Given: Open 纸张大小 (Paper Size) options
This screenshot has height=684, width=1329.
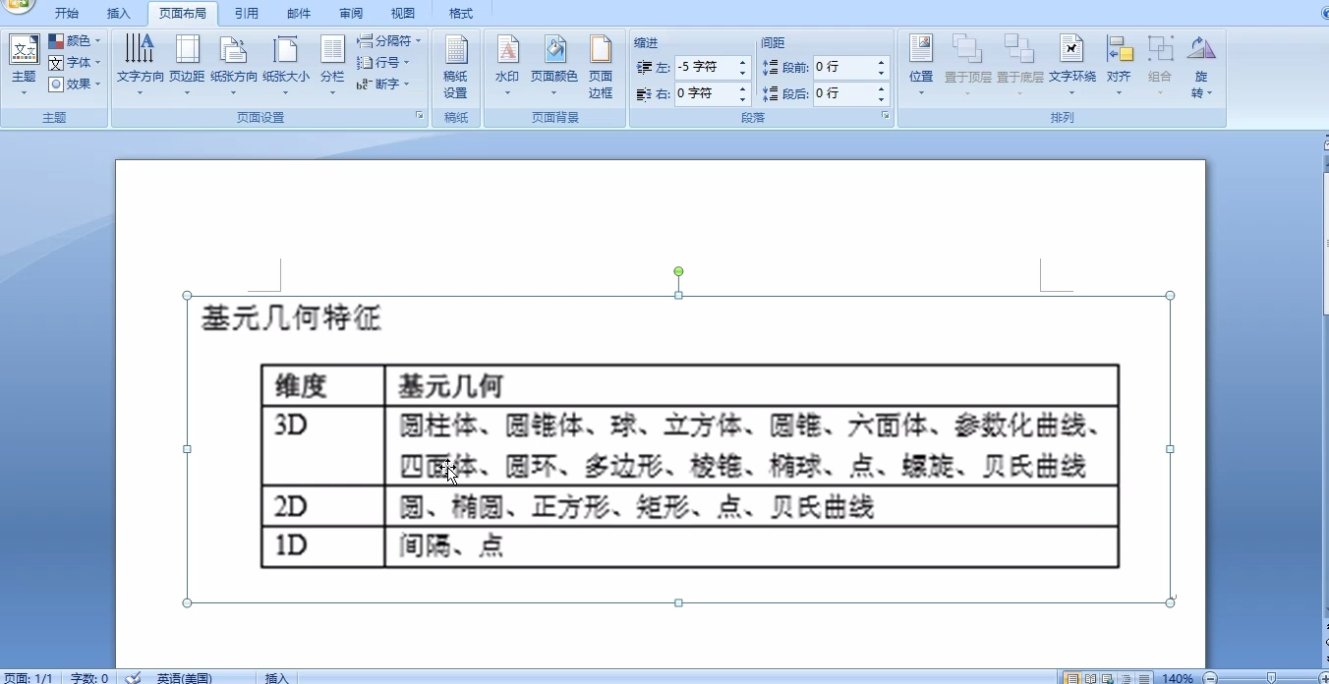Looking at the screenshot, I should point(286,66).
